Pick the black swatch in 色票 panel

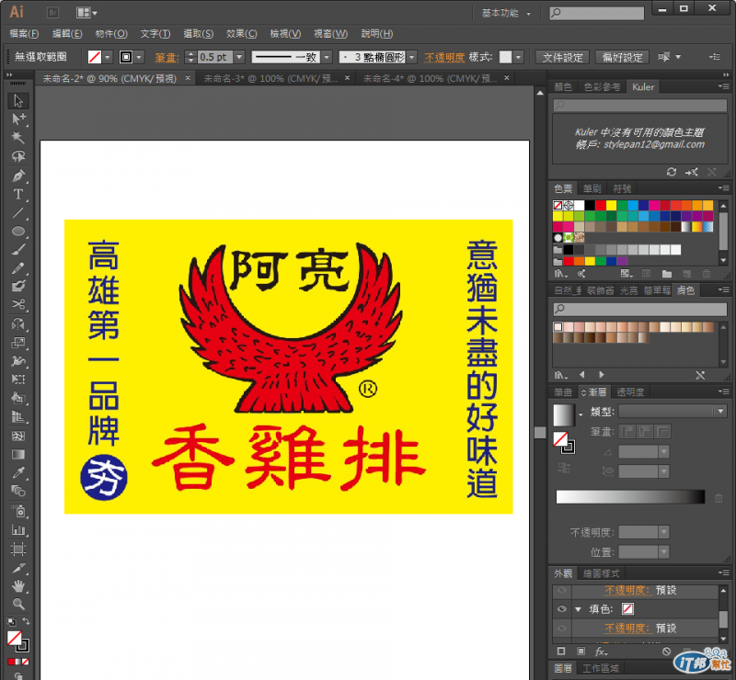(x=590, y=205)
